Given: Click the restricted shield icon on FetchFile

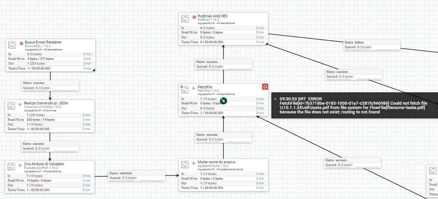Looking at the screenshot, I should click(x=182, y=87).
